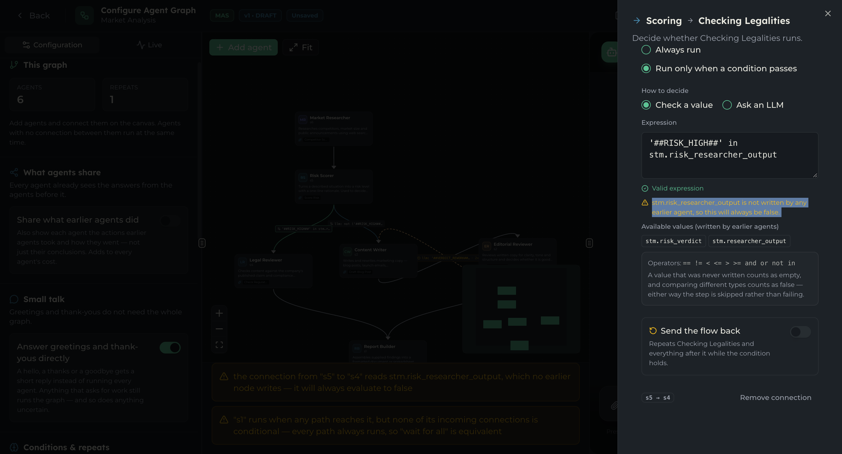Click the MAS badge in the header
The image size is (842, 454).
[222, 15]
